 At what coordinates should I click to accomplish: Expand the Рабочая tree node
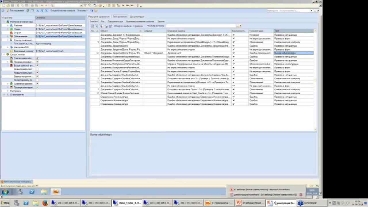(7, 26)
